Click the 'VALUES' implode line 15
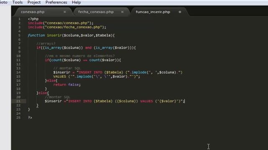Image resolution: width=268 pixels, height=150 pixels. [97, 77]
